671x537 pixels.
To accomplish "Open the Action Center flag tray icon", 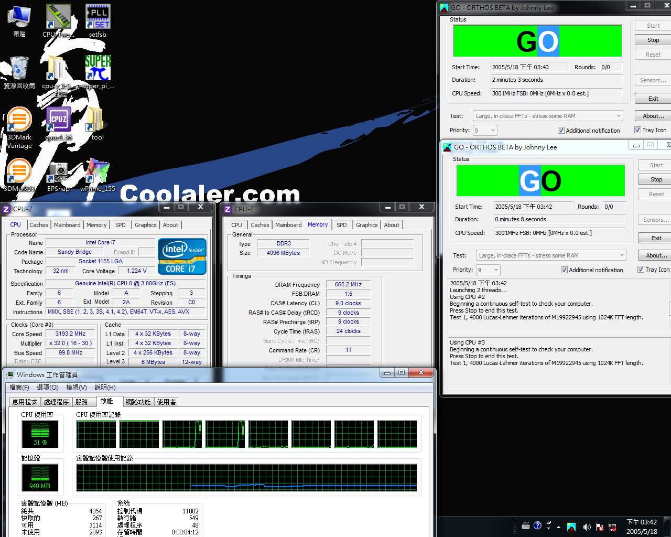I will point(599,527).
